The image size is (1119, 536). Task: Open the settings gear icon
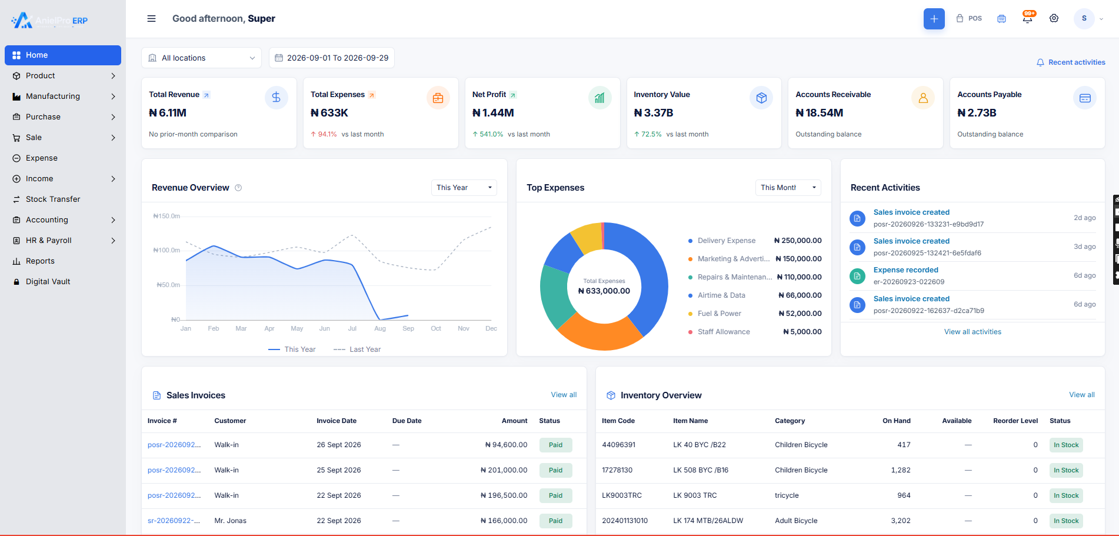click(1054, 19)
